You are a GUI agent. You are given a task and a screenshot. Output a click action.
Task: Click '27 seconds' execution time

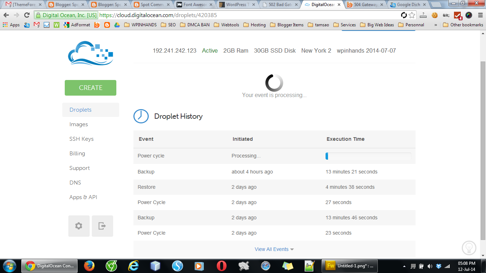[x=338, y=202]
